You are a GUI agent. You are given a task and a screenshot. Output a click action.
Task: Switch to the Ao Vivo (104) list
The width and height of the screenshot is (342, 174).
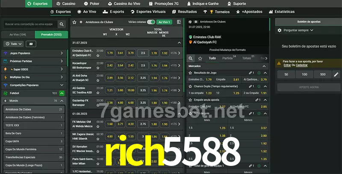[18, 34]
